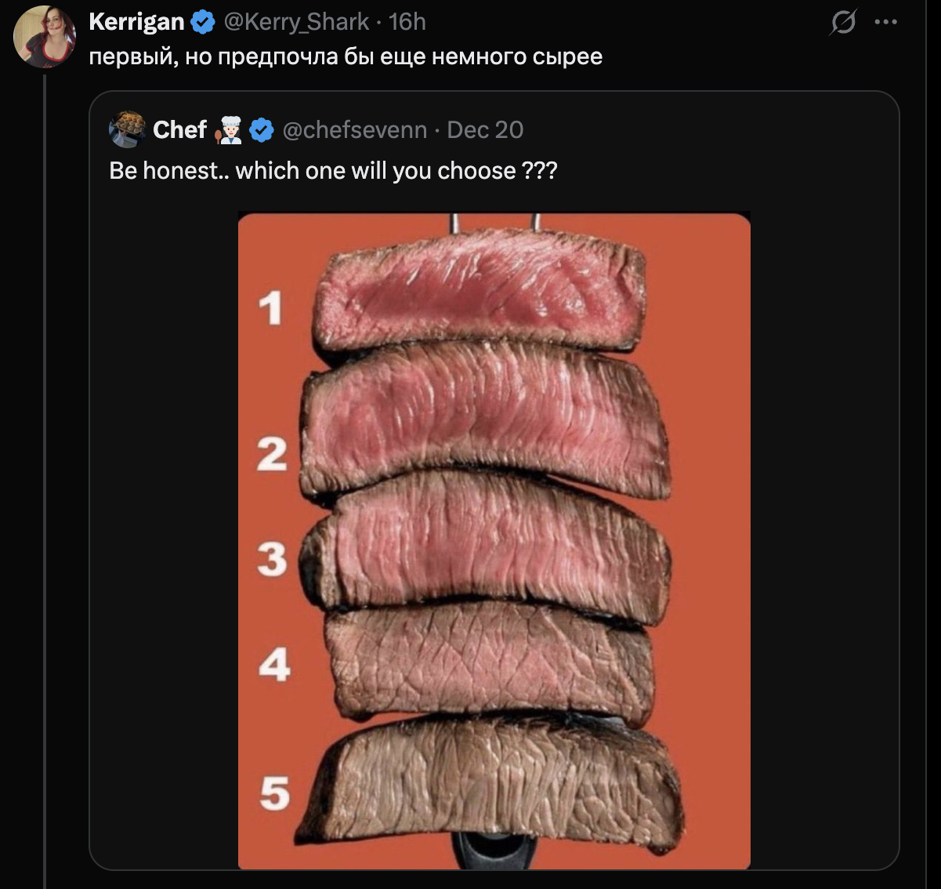Click the Grok slashed-circle icon
The width and height of the screenshot is (941, 889).
[842, 23]
